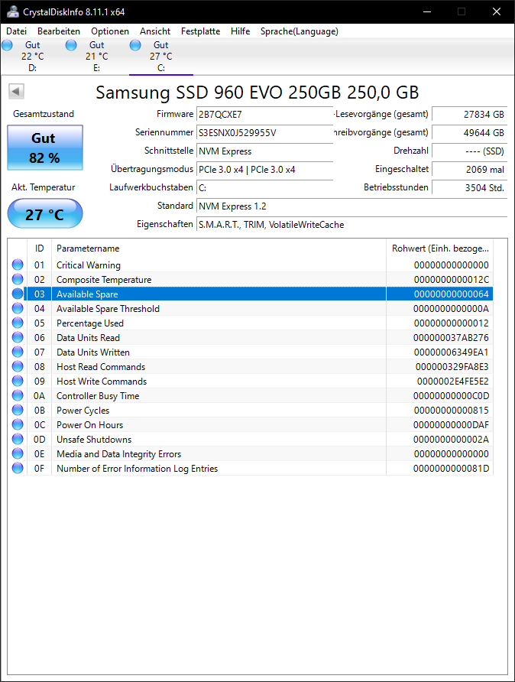This screenshot has width=515, height=682.
Task: Select the Percentage Used parameter name
Action: (x=90, y=323)
